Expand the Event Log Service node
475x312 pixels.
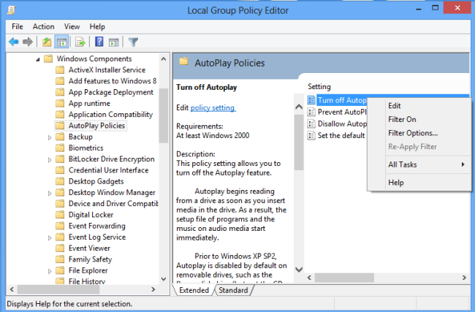coord(50,237)
